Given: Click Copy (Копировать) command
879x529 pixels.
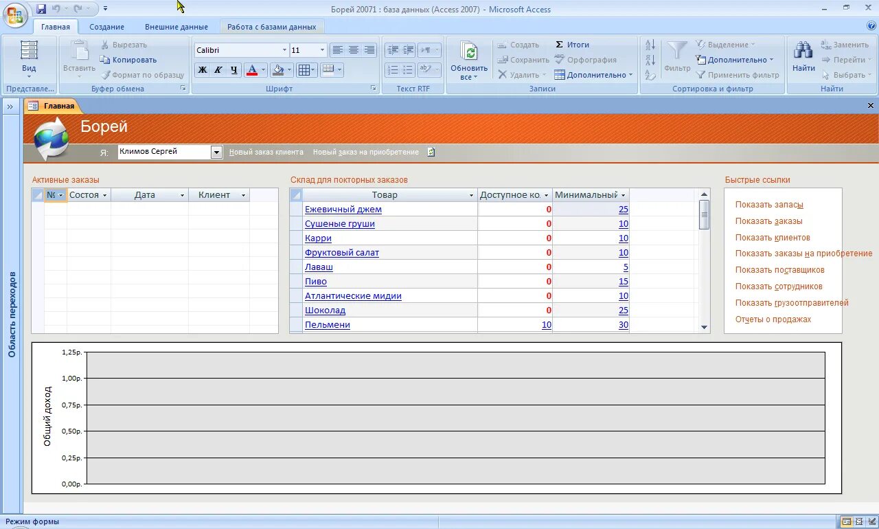Looking at the screenshot, I should coord(128,60).
